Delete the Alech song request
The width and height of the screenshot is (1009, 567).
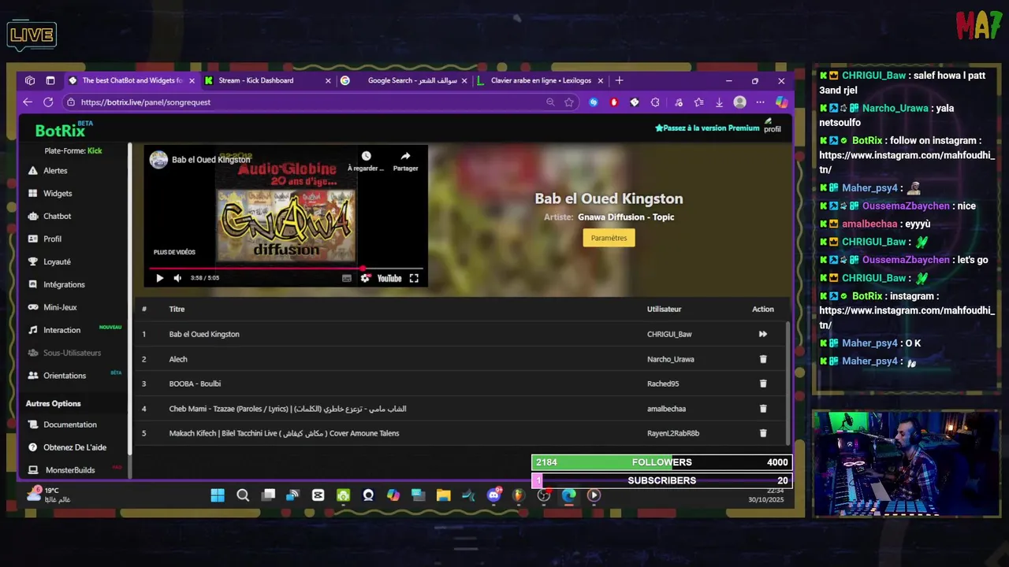[x=763, y=359]
